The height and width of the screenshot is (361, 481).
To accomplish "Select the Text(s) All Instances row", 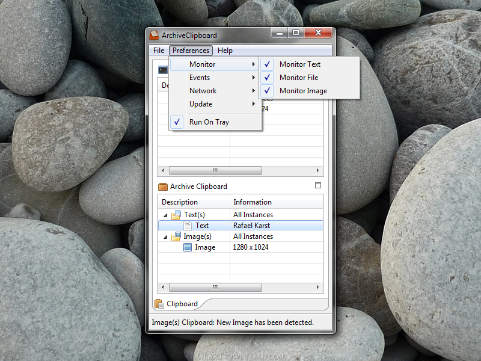I will coord(240,215).
